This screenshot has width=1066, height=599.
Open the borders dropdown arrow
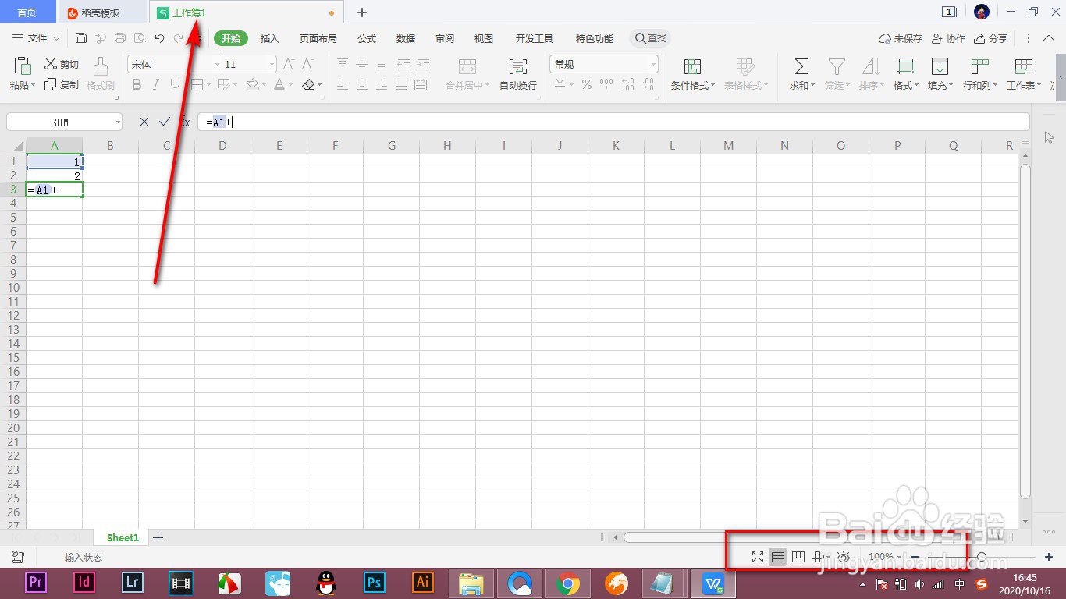click(x=208, y=84)
